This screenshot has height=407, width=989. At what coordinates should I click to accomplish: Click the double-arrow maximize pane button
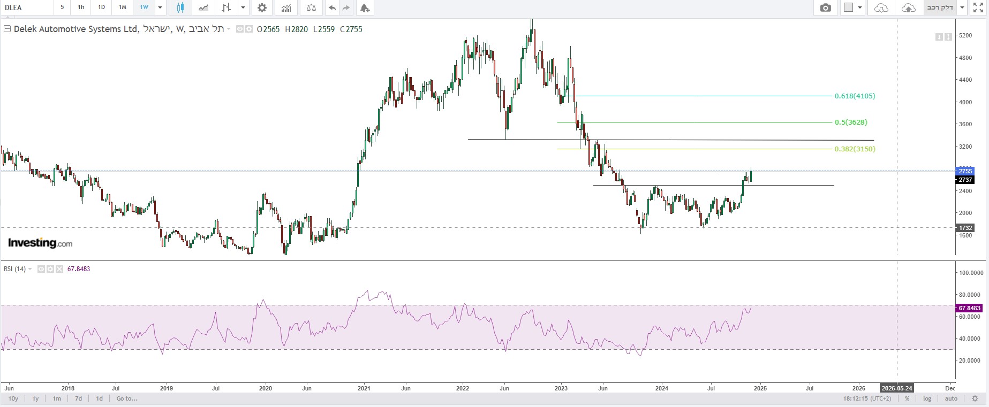948,36
